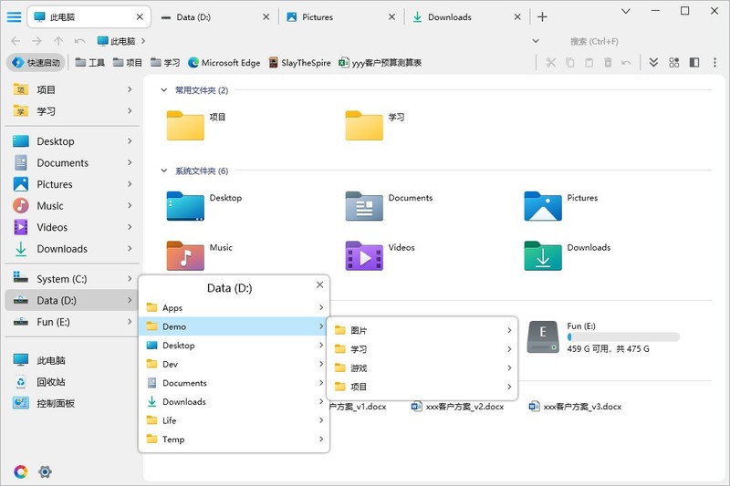Viewport: 730px width, 486px height.
Task: Open a new tab with plus
Action: (542, 17)
